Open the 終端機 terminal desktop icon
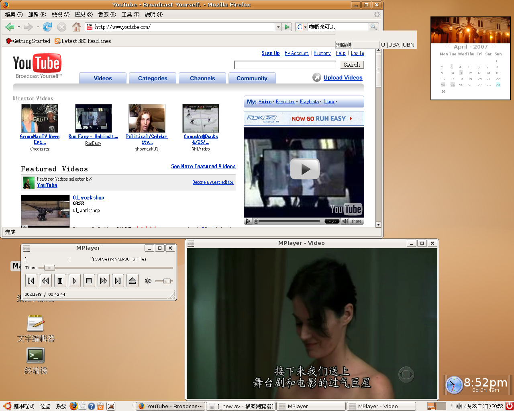514x411 pixels. click(36, 361)
